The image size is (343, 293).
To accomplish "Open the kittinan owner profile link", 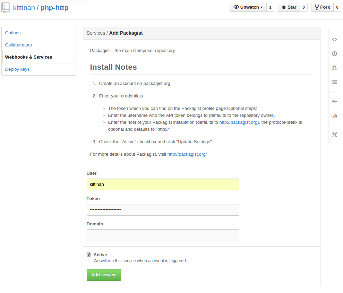I will coord(24,7).
